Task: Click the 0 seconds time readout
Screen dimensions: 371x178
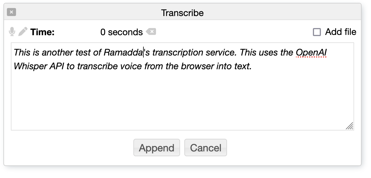Action: click(121, 32)
